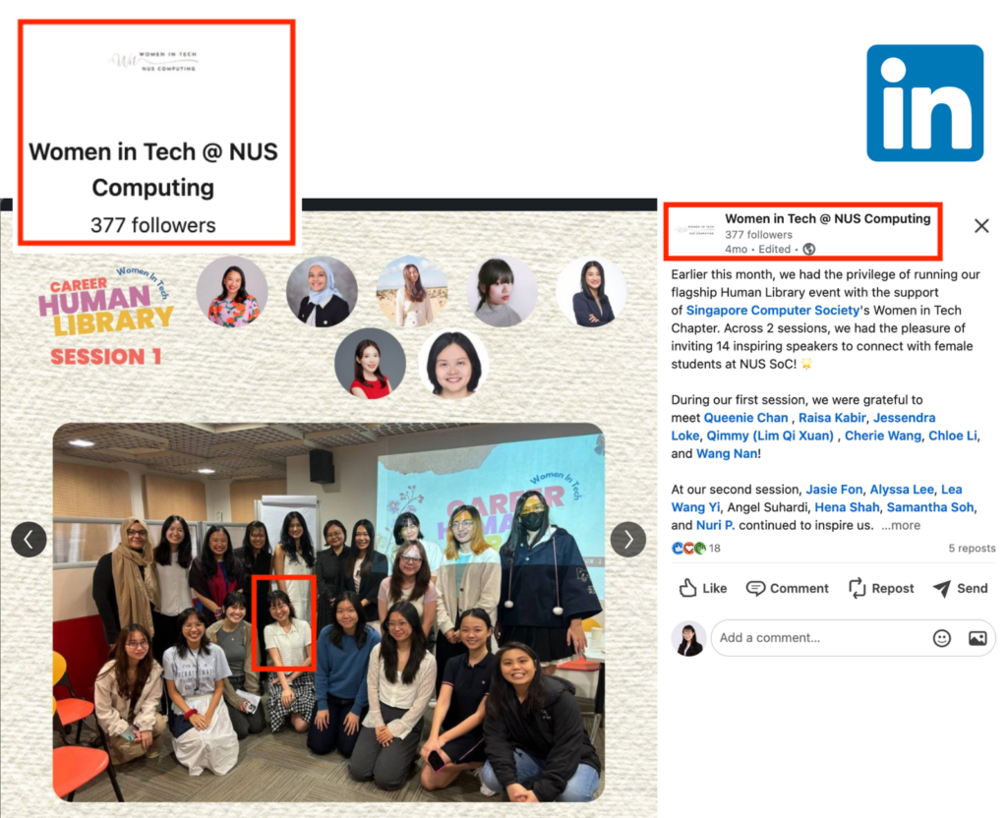1007x818 pixels.
Task: Click the commenter profile picture beside comment box
Action: click(688, 638)
